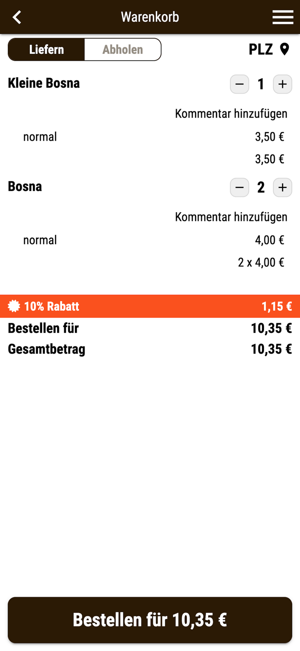Select the Kleine Bosna item title
This screenshot has height=651, width=300.
click(44, 83)
